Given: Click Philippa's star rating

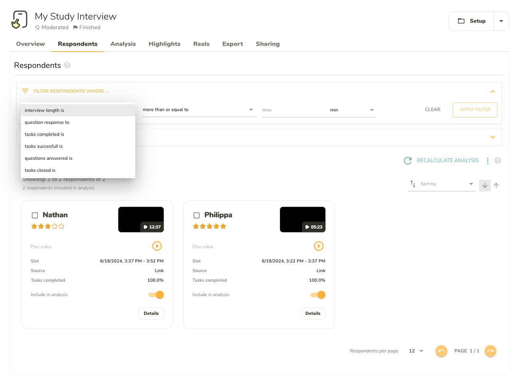Looking at the screenshot, I should tap(209, 227).
